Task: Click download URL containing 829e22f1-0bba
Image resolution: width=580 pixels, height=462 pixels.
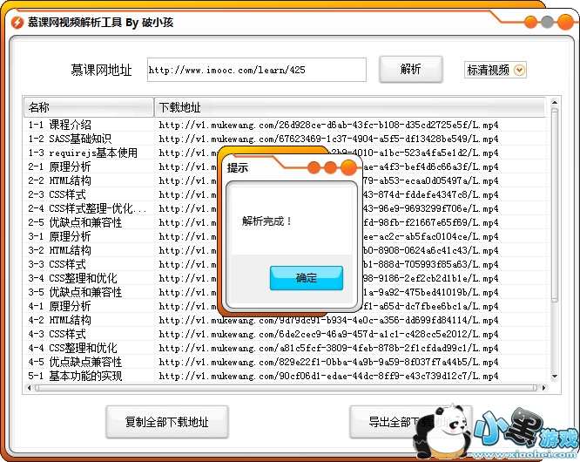Action: 328,362
